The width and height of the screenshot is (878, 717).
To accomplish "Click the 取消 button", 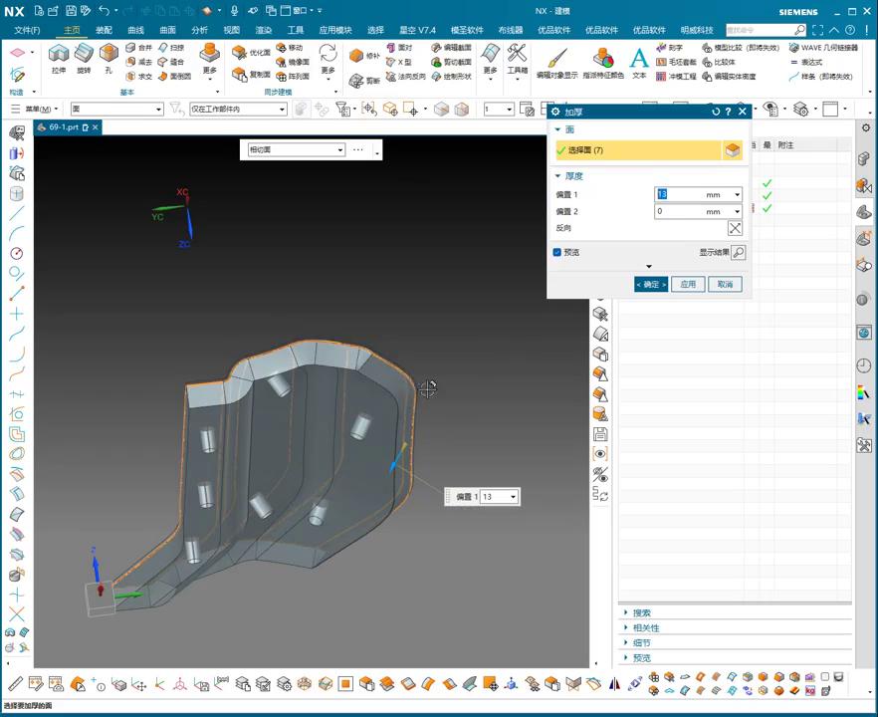I will coord(725,285).
